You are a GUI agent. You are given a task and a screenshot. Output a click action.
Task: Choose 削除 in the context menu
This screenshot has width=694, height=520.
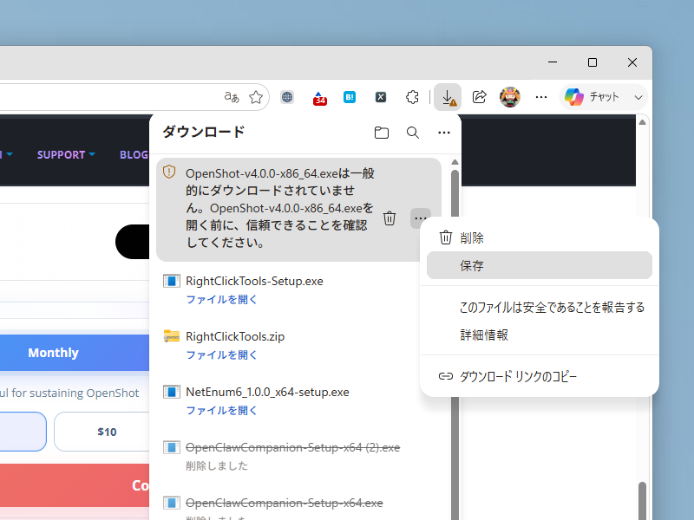click(540, 237)
